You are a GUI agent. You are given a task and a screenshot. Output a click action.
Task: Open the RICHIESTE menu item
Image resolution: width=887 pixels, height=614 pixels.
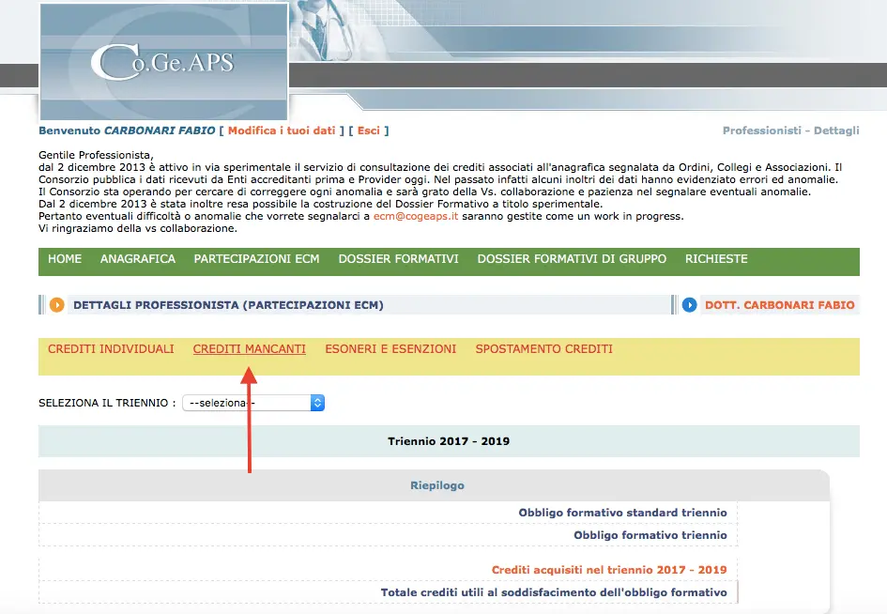click(716, 259)
